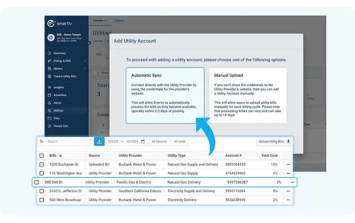Click account number 5826638949
The image size is (355, 223).
tap(235, 200)
